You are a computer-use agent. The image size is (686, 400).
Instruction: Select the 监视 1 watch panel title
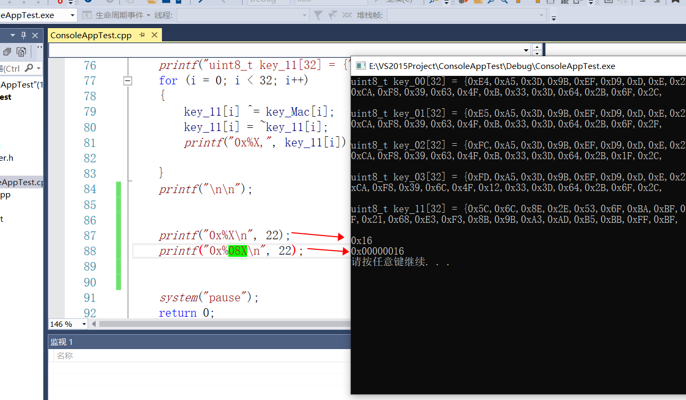click(x=62, y=342)
